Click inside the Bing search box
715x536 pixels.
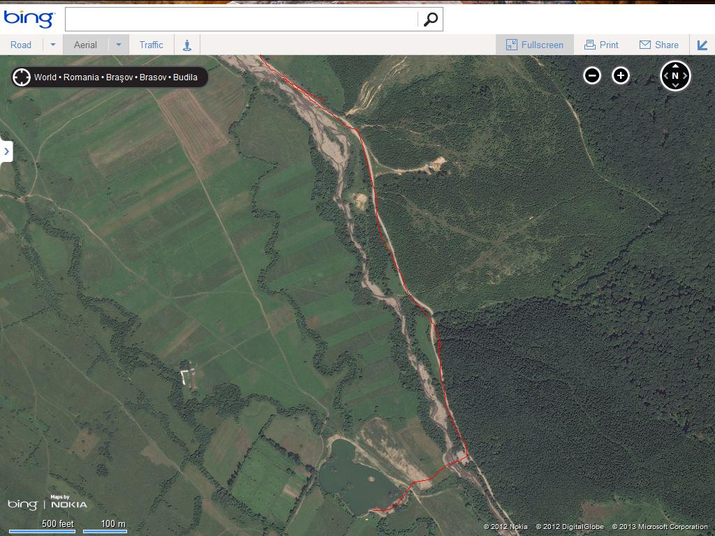click(241, 19)
